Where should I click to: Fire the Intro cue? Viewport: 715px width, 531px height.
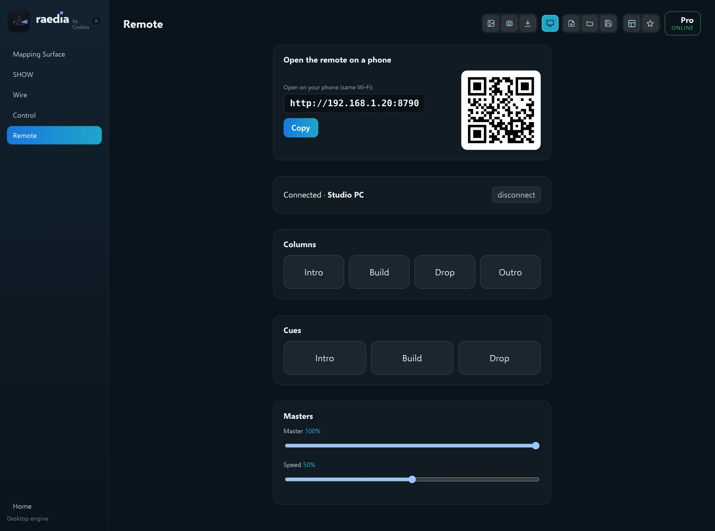(x=324, y=358)
